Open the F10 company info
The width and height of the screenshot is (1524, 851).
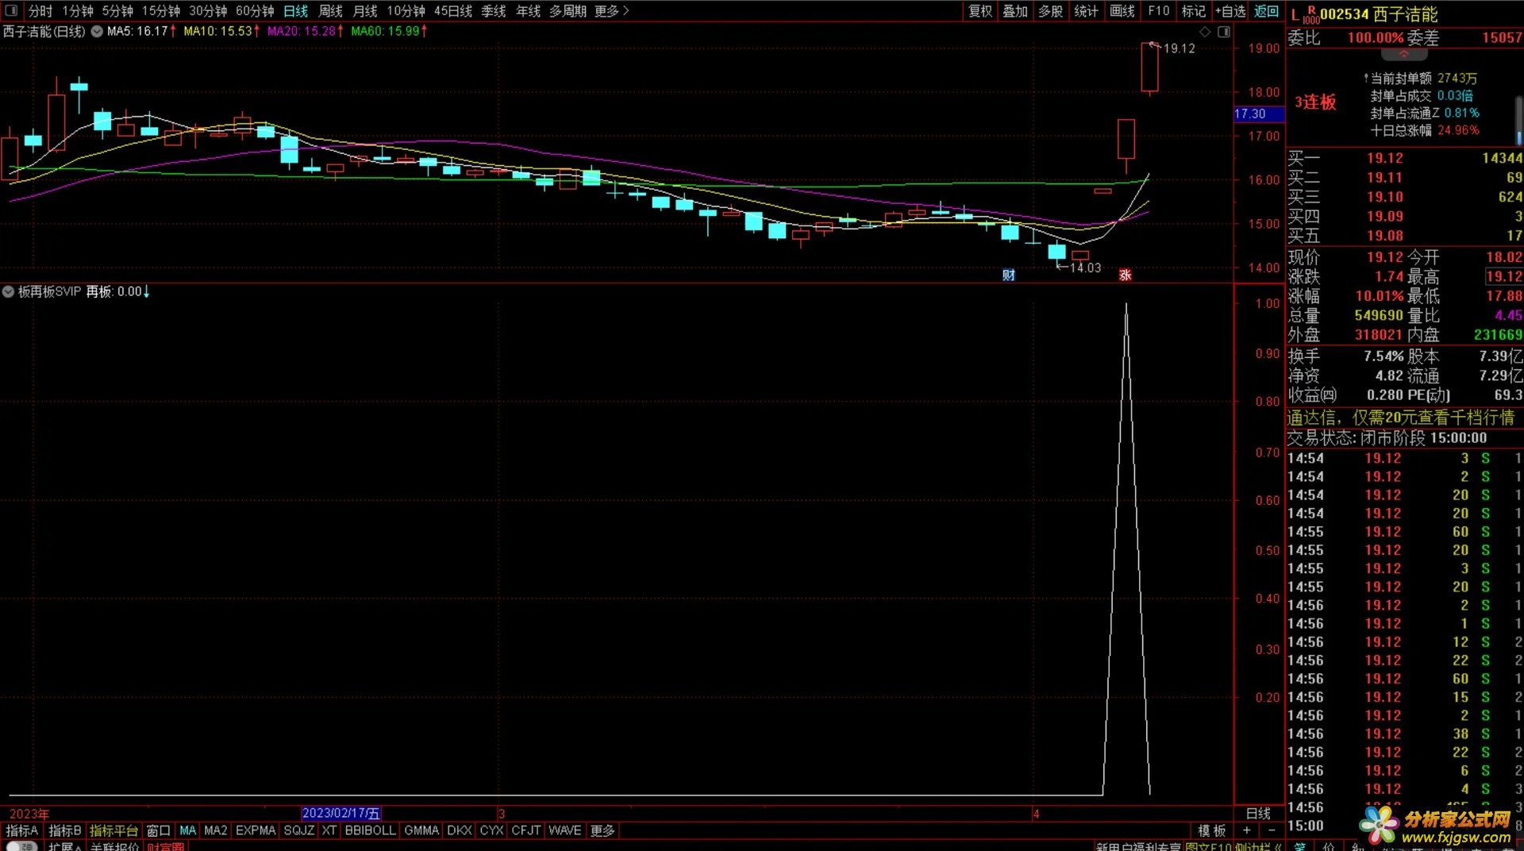(x=1159, y=11)
